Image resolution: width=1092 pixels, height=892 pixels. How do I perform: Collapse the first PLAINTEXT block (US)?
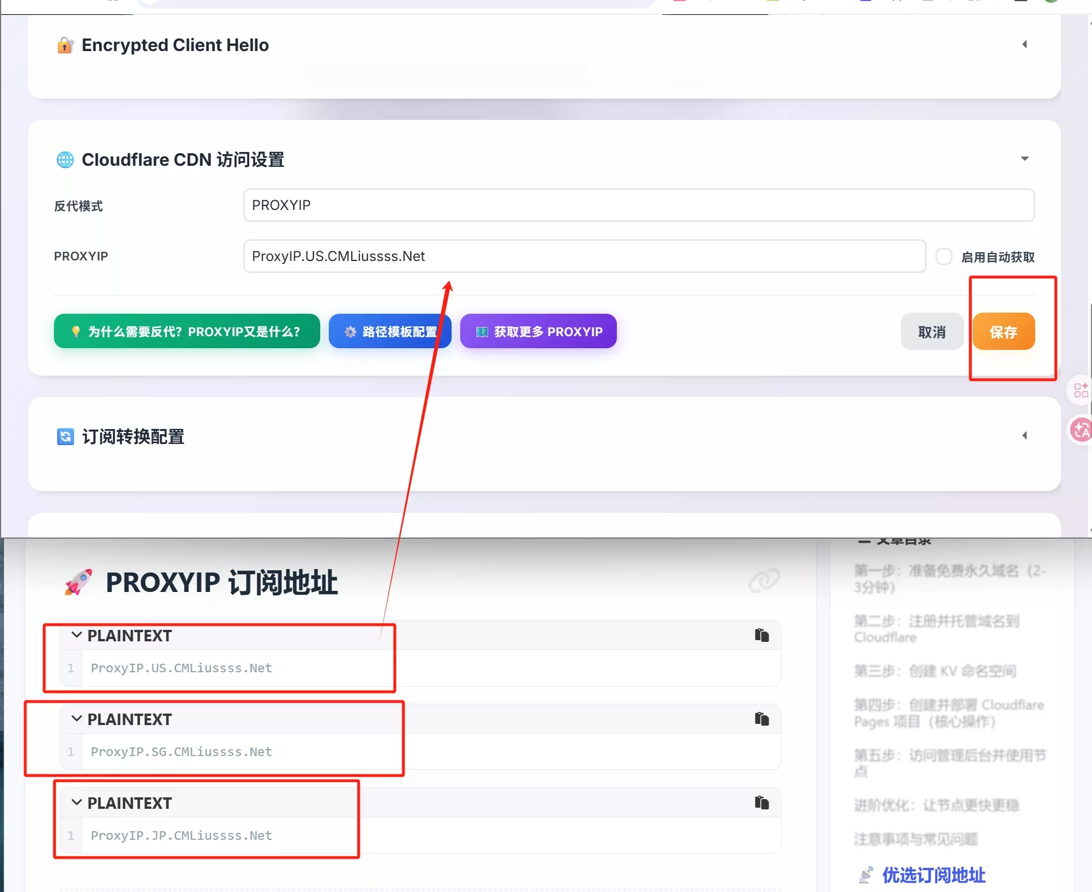pyautogui.click(x=76, y=635)
